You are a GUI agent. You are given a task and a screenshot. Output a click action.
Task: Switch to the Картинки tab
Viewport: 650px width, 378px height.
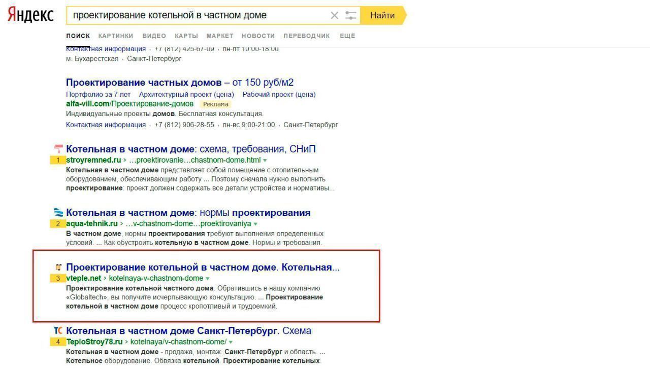116,36
